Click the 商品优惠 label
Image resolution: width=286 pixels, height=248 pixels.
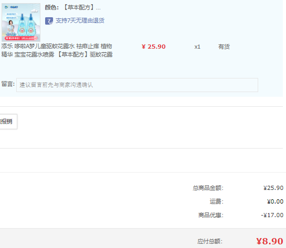tap(211, 215)
